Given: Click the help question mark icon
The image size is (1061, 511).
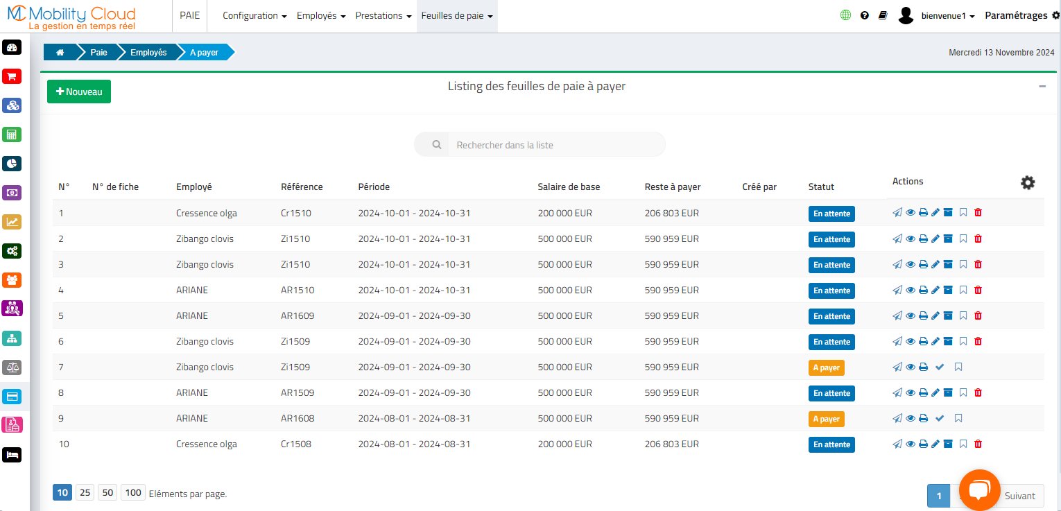Looking at the screenshot, I should pyautogui.click(x=864, y=14).
